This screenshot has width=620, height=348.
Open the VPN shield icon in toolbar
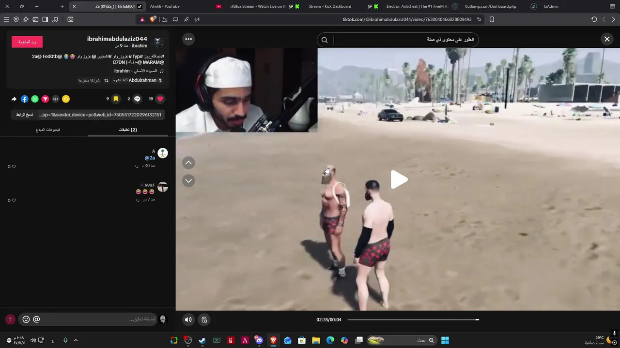tap(16, 19)
